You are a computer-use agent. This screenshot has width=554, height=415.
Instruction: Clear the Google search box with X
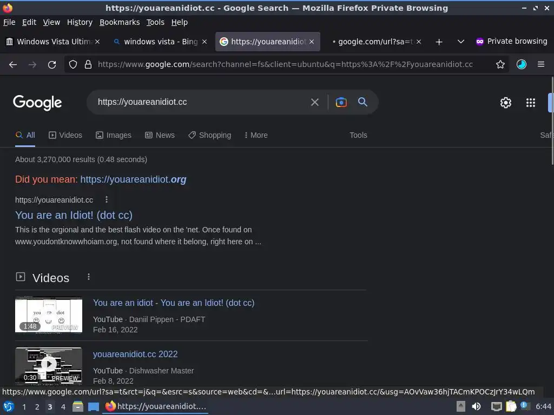click(314, 102)
